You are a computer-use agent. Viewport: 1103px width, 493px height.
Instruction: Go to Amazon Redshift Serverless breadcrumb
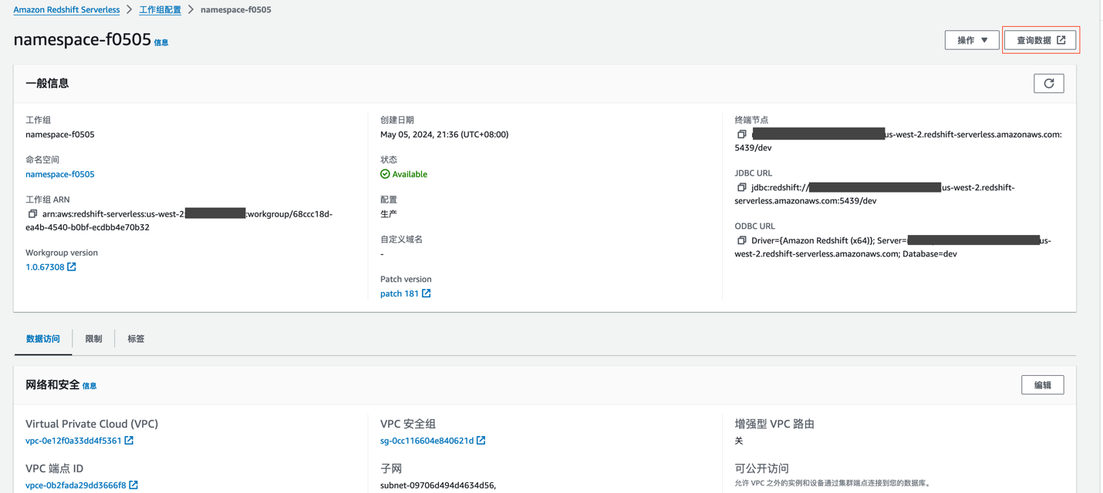pos(66,10)
